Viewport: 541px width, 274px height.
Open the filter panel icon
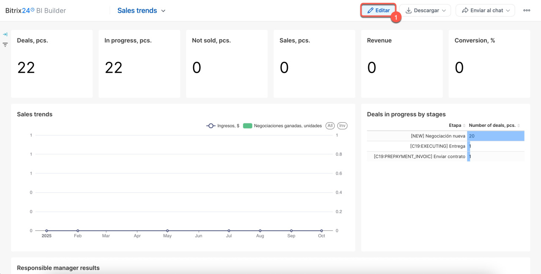5,44
